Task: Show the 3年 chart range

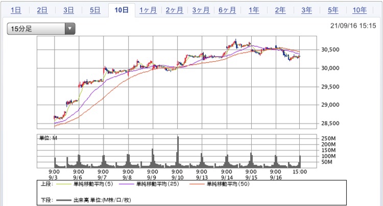Action: tap(306, 10)
